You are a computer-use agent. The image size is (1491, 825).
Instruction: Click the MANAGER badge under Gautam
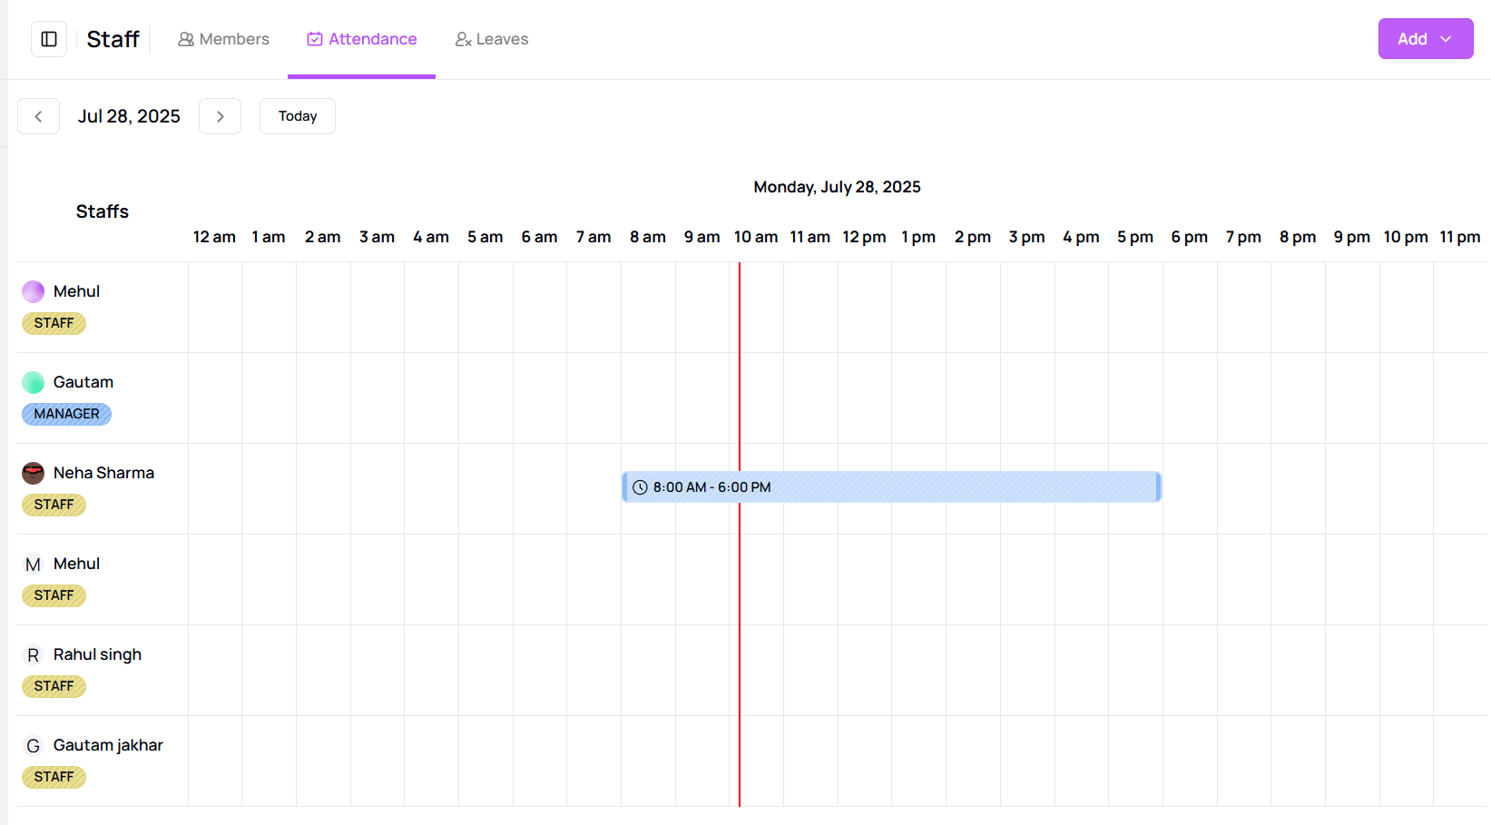point(66,414)
